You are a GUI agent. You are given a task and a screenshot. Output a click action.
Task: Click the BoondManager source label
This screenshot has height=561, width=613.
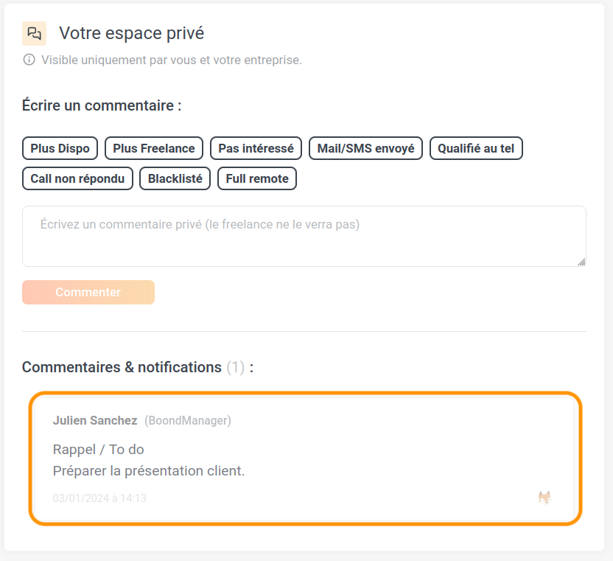point(188,421)
